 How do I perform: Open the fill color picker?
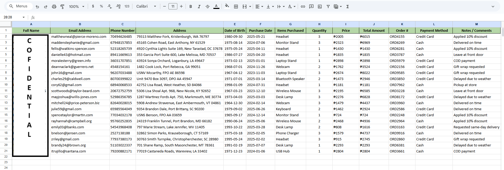227,6
